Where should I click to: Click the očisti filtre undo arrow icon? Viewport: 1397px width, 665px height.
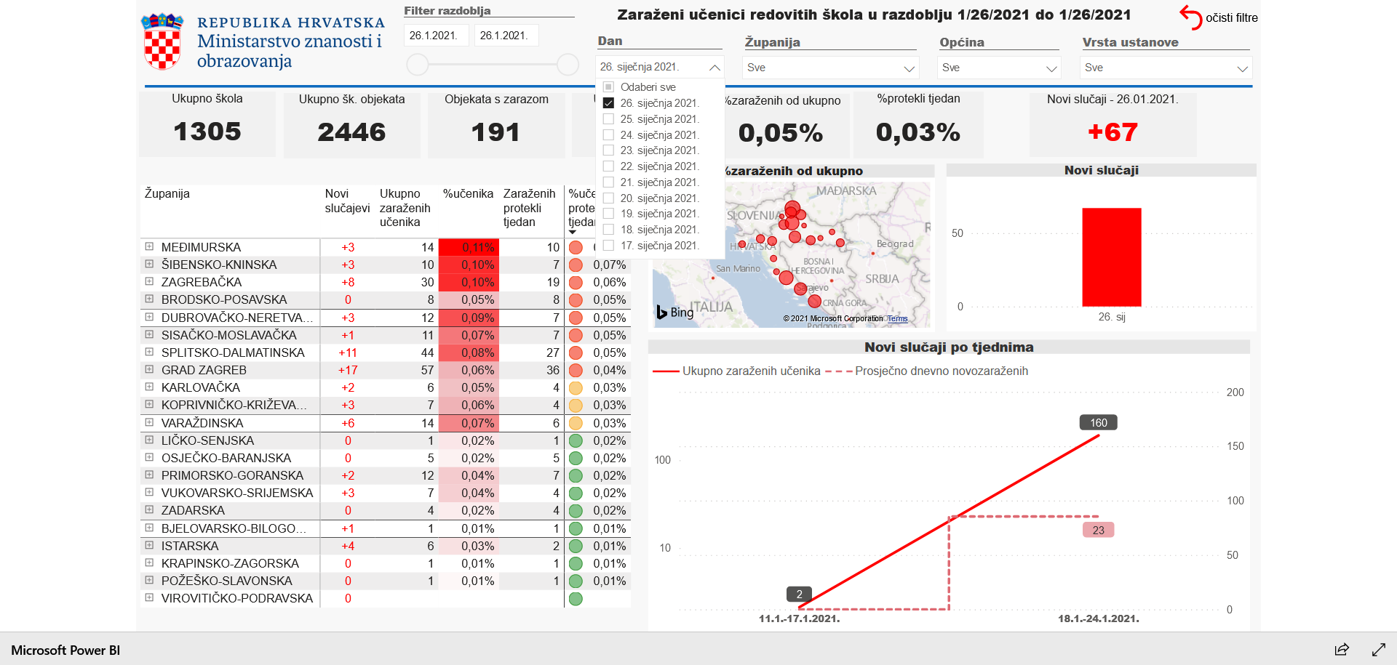1190,17
